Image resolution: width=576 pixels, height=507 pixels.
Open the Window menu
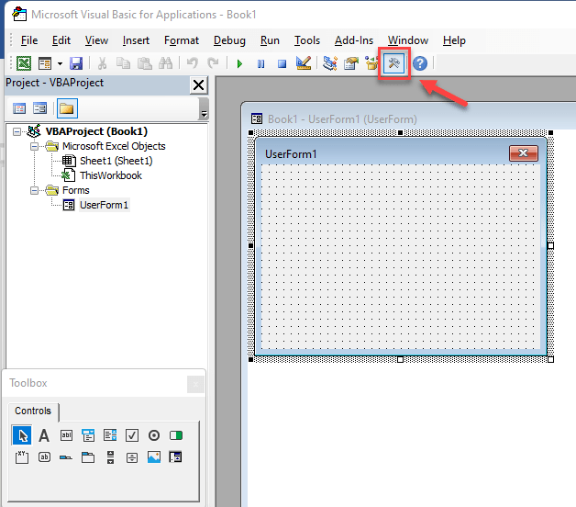[408, 40]
